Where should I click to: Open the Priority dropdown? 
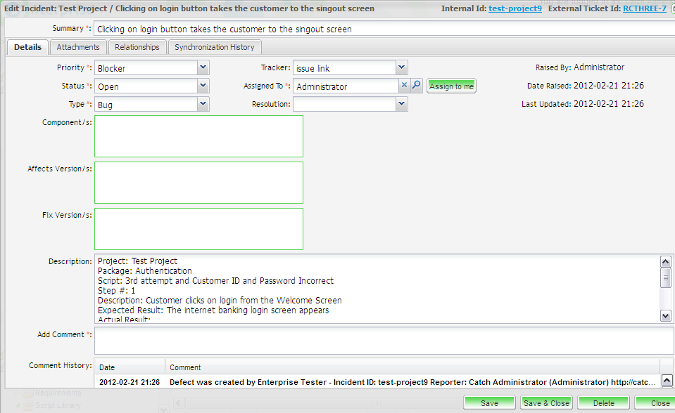tap(203, 68)
